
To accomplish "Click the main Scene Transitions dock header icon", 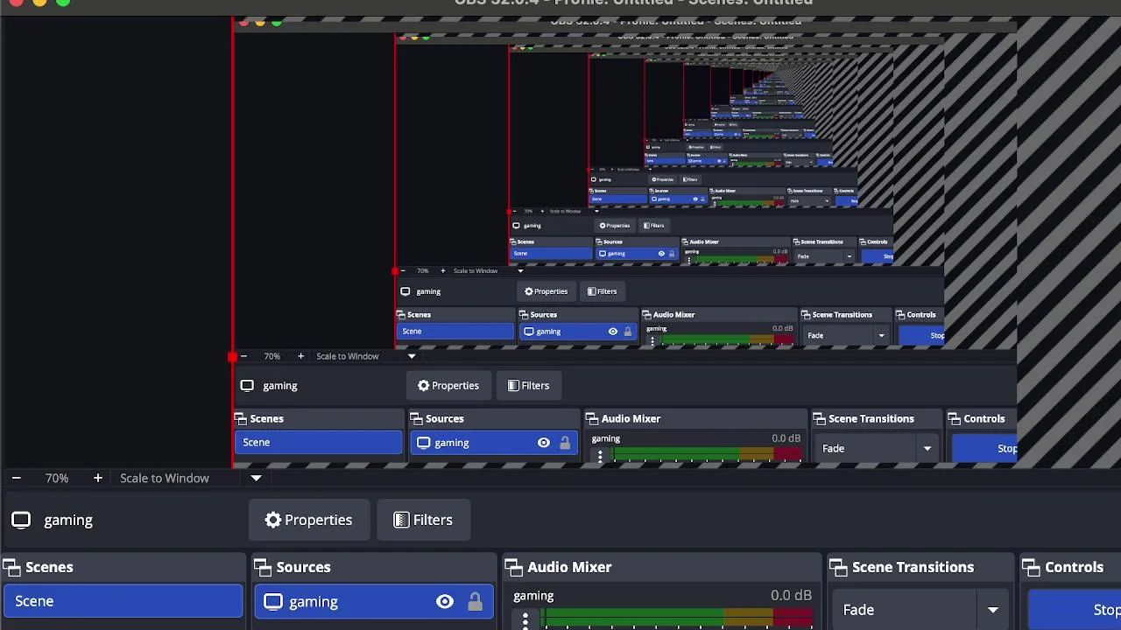I will 838,567.
